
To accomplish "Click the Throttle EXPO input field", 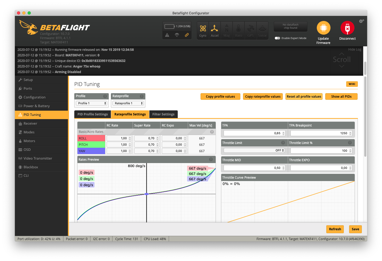I will pos(321,168).
